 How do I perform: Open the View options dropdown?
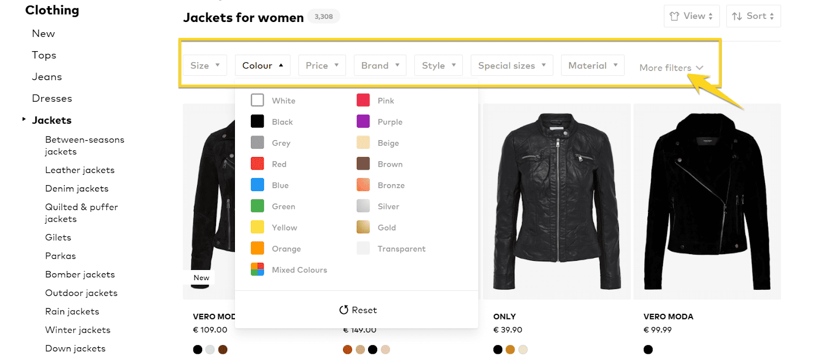pos(692,16)
